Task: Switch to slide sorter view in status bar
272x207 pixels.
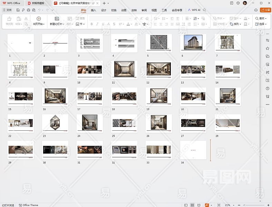Action: 192,205
